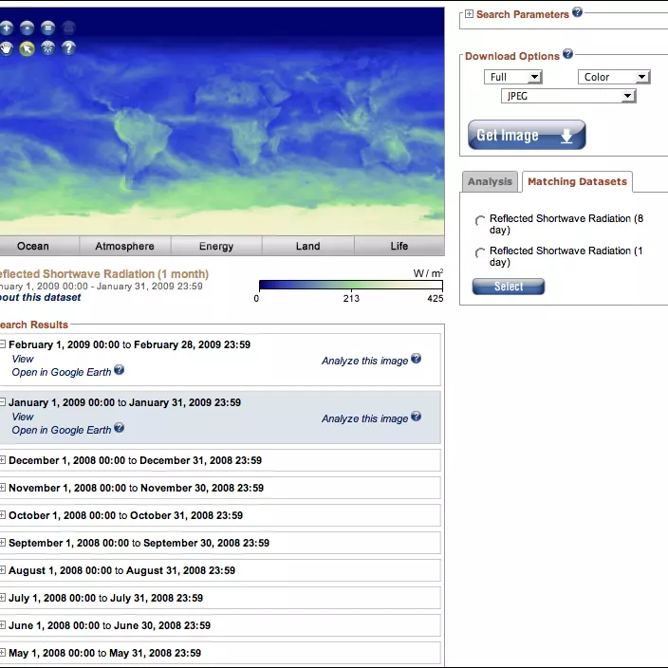Open help icon next to Search Parameters
Screen dimensions: 668x668
point(578,12)
